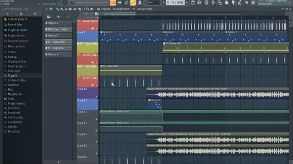The height and width of the screenshot is (164, 293).
Task: Select YF - High (HH) in picker list
Action: tap(58, 48)
